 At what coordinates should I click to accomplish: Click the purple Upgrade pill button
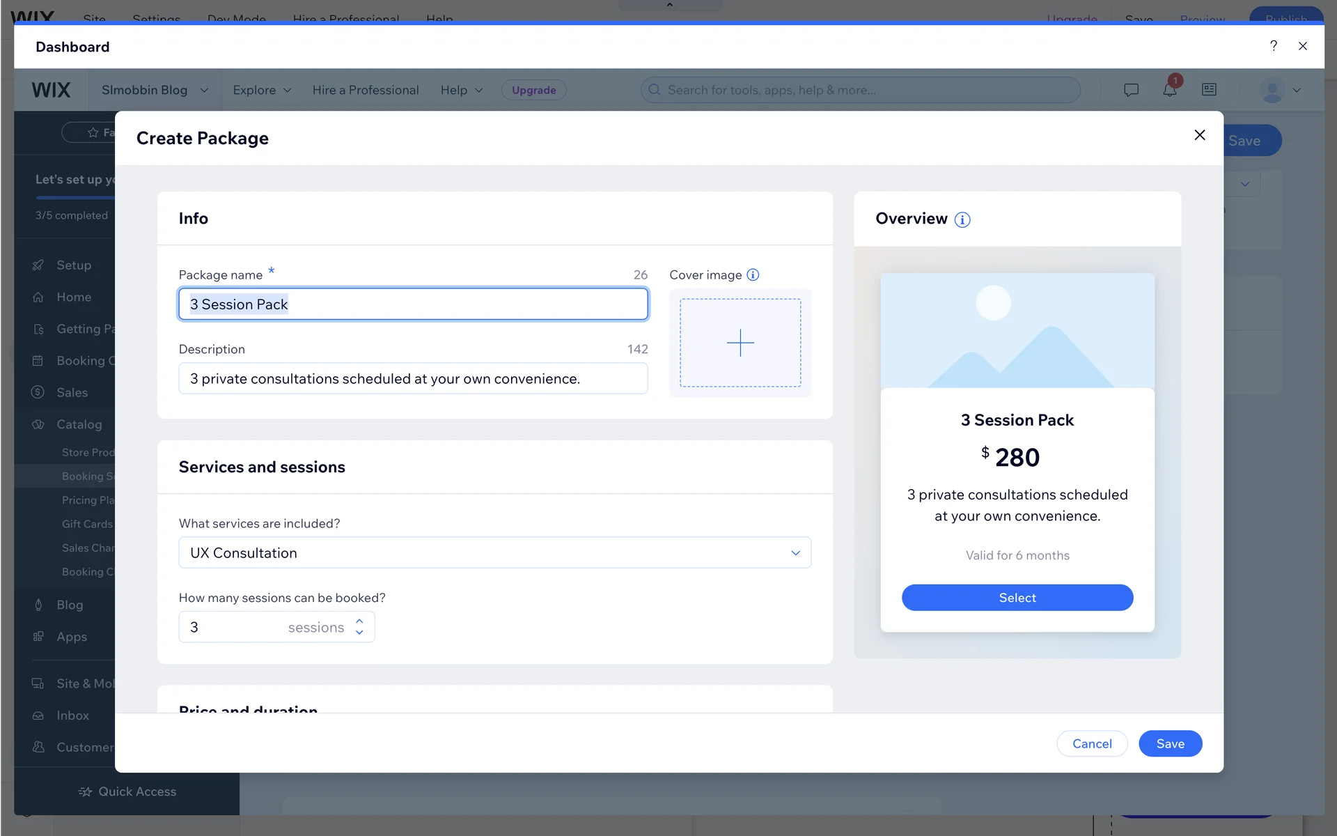533,90
